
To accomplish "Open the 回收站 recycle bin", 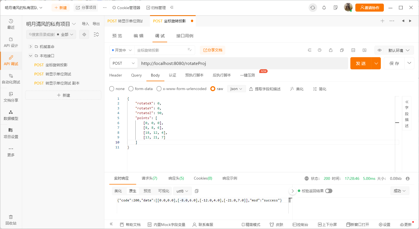I will coord(11,220).
